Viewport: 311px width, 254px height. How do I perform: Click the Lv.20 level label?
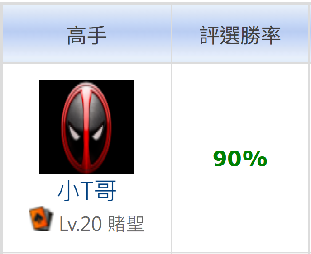pyautogui.click(x=81, y=224)
